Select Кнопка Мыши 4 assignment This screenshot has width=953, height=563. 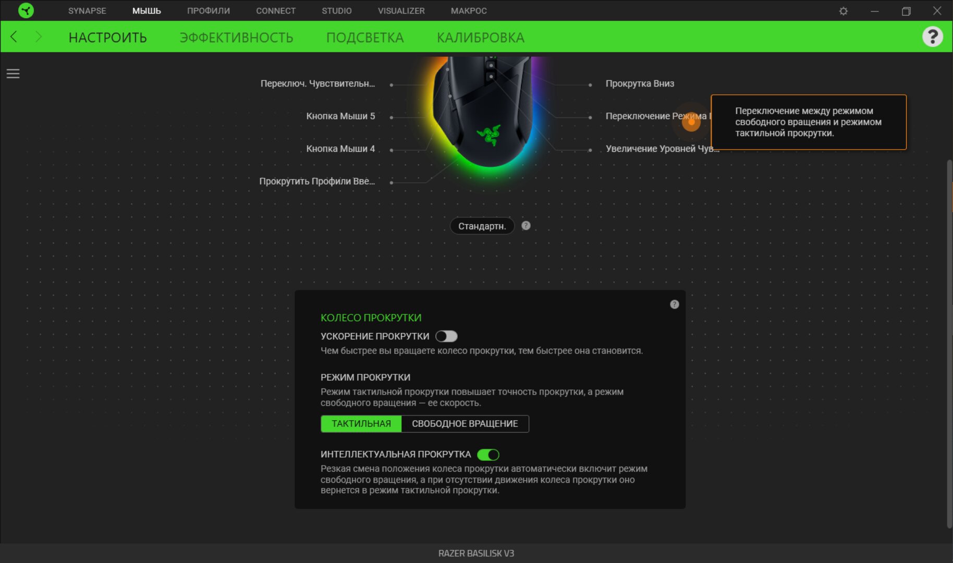340,149
